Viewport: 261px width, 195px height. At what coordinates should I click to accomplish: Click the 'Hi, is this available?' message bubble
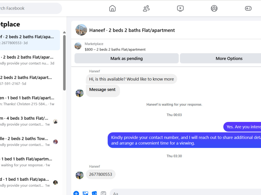132,79
